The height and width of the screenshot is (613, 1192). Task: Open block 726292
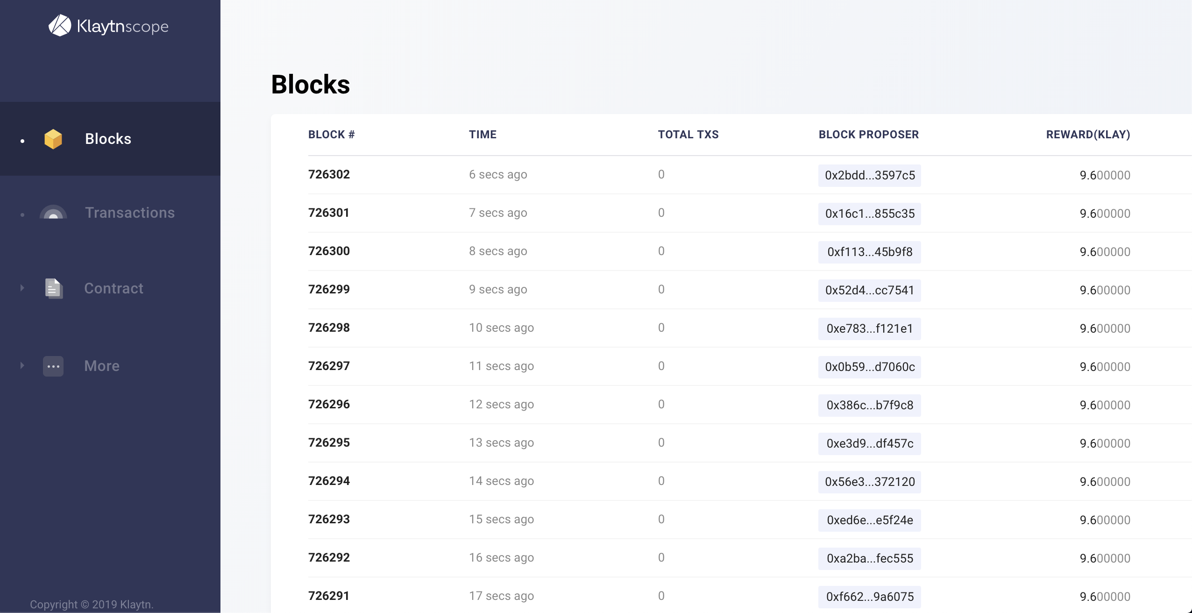[329, 557]
